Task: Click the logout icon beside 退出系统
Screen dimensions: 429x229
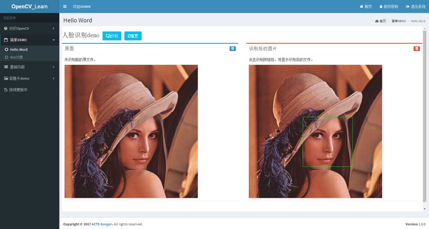Action: (x=408, y=7)
